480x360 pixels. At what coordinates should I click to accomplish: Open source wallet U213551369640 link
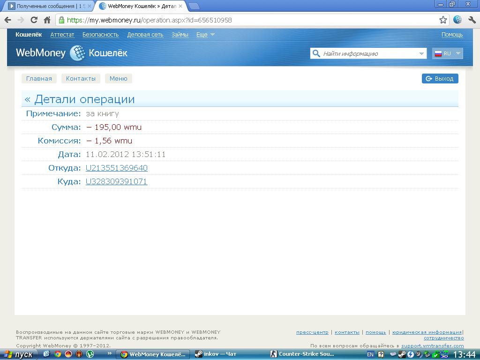click(117, 168)
